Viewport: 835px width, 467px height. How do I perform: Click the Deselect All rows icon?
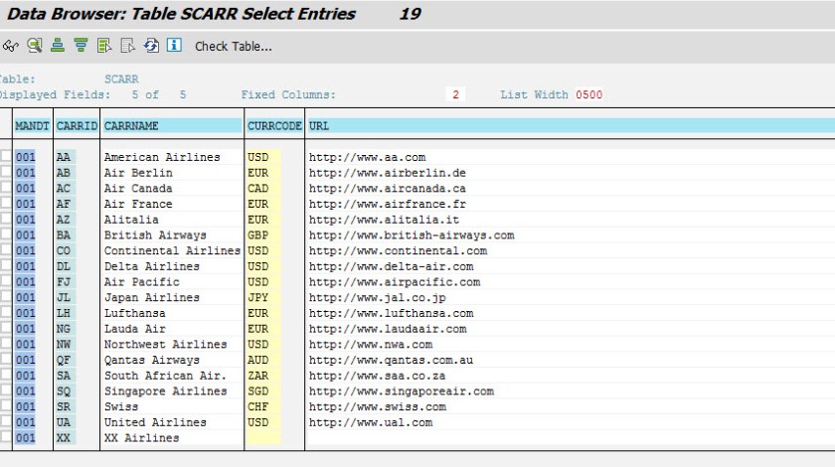click(x=128, y=46)
